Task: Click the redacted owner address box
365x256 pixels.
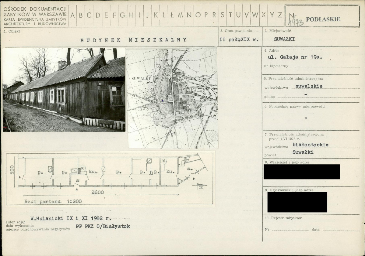Action: click(301, 172)
